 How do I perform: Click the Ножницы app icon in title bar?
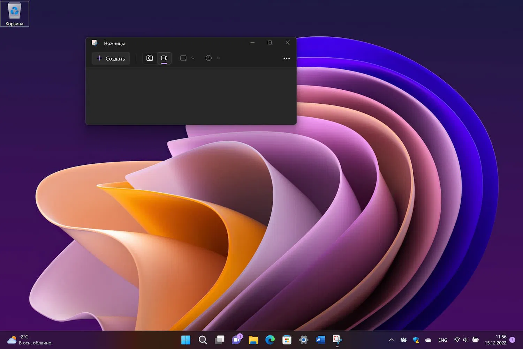tap(94, 43)
